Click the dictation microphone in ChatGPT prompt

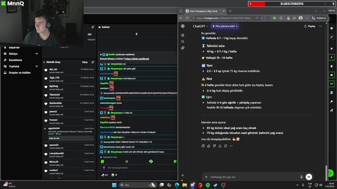point(301,177)
